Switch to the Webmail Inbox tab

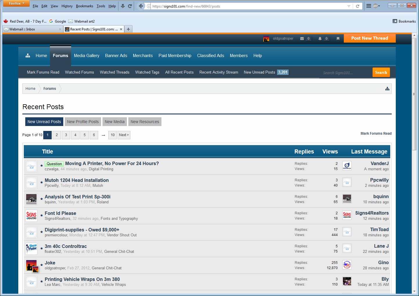point(32,29)
